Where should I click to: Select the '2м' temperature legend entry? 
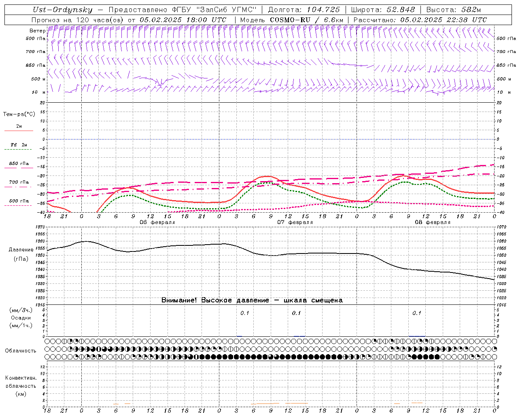19,127
